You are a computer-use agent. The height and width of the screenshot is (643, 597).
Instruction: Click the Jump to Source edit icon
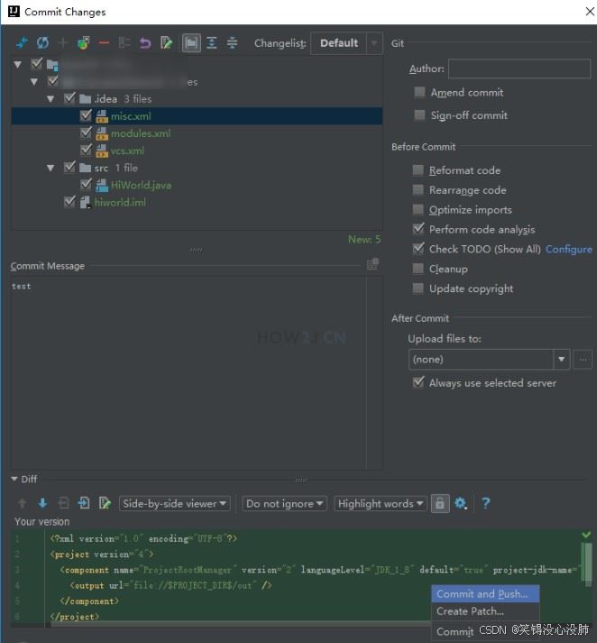[x=166, y=42]
